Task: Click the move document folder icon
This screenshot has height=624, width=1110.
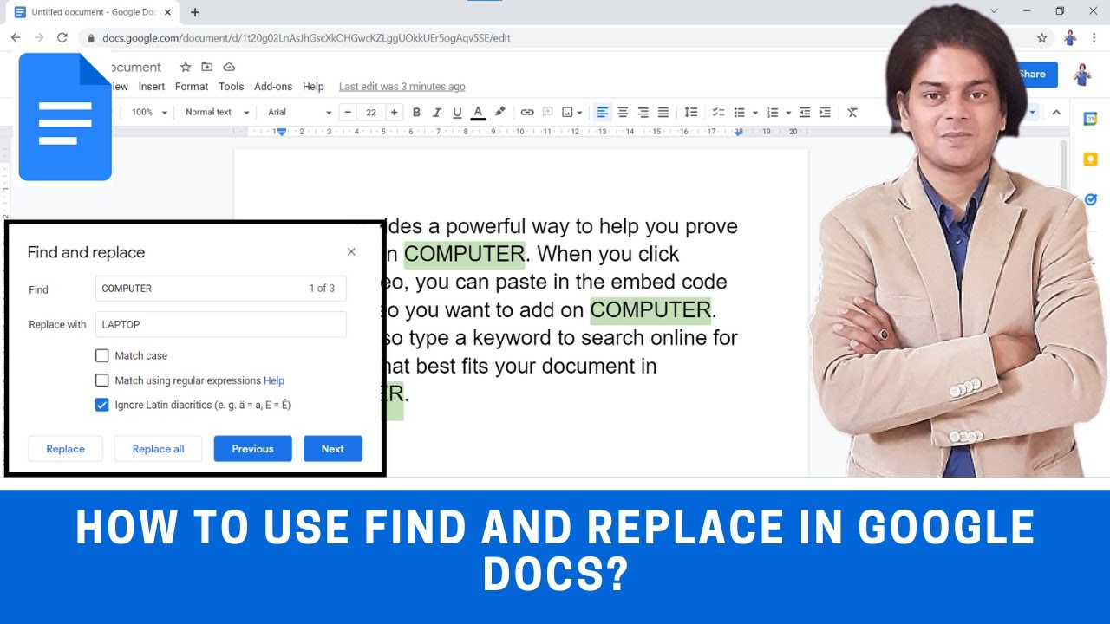Action: (206, 67)
